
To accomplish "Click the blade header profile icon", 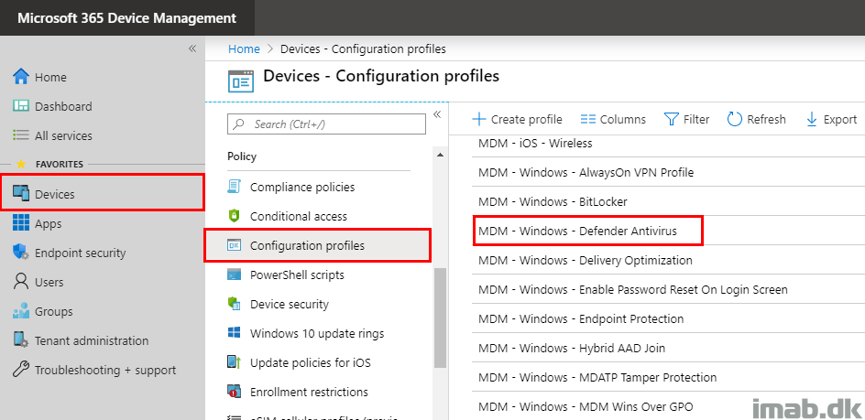I will click(241, 81).
